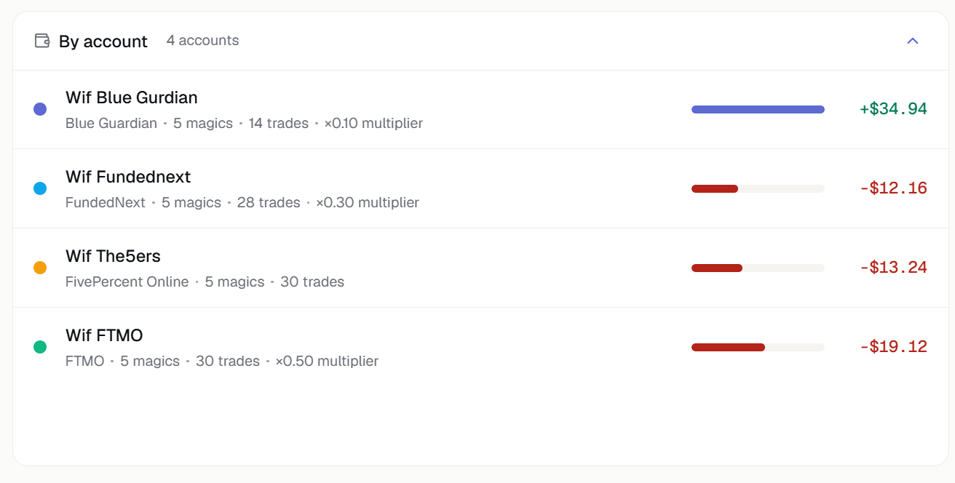
Task: Click the By account heading
Action: click(103, 41)
